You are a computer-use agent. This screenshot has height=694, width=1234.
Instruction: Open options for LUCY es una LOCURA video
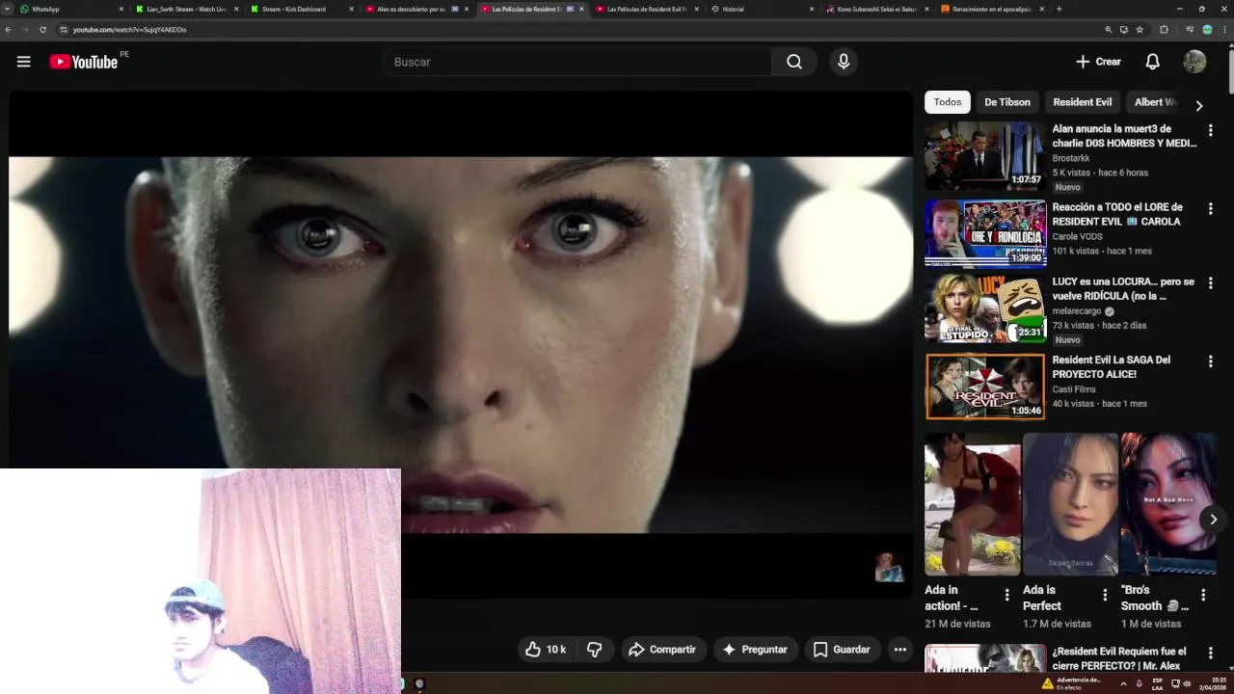click(1211, 283)
